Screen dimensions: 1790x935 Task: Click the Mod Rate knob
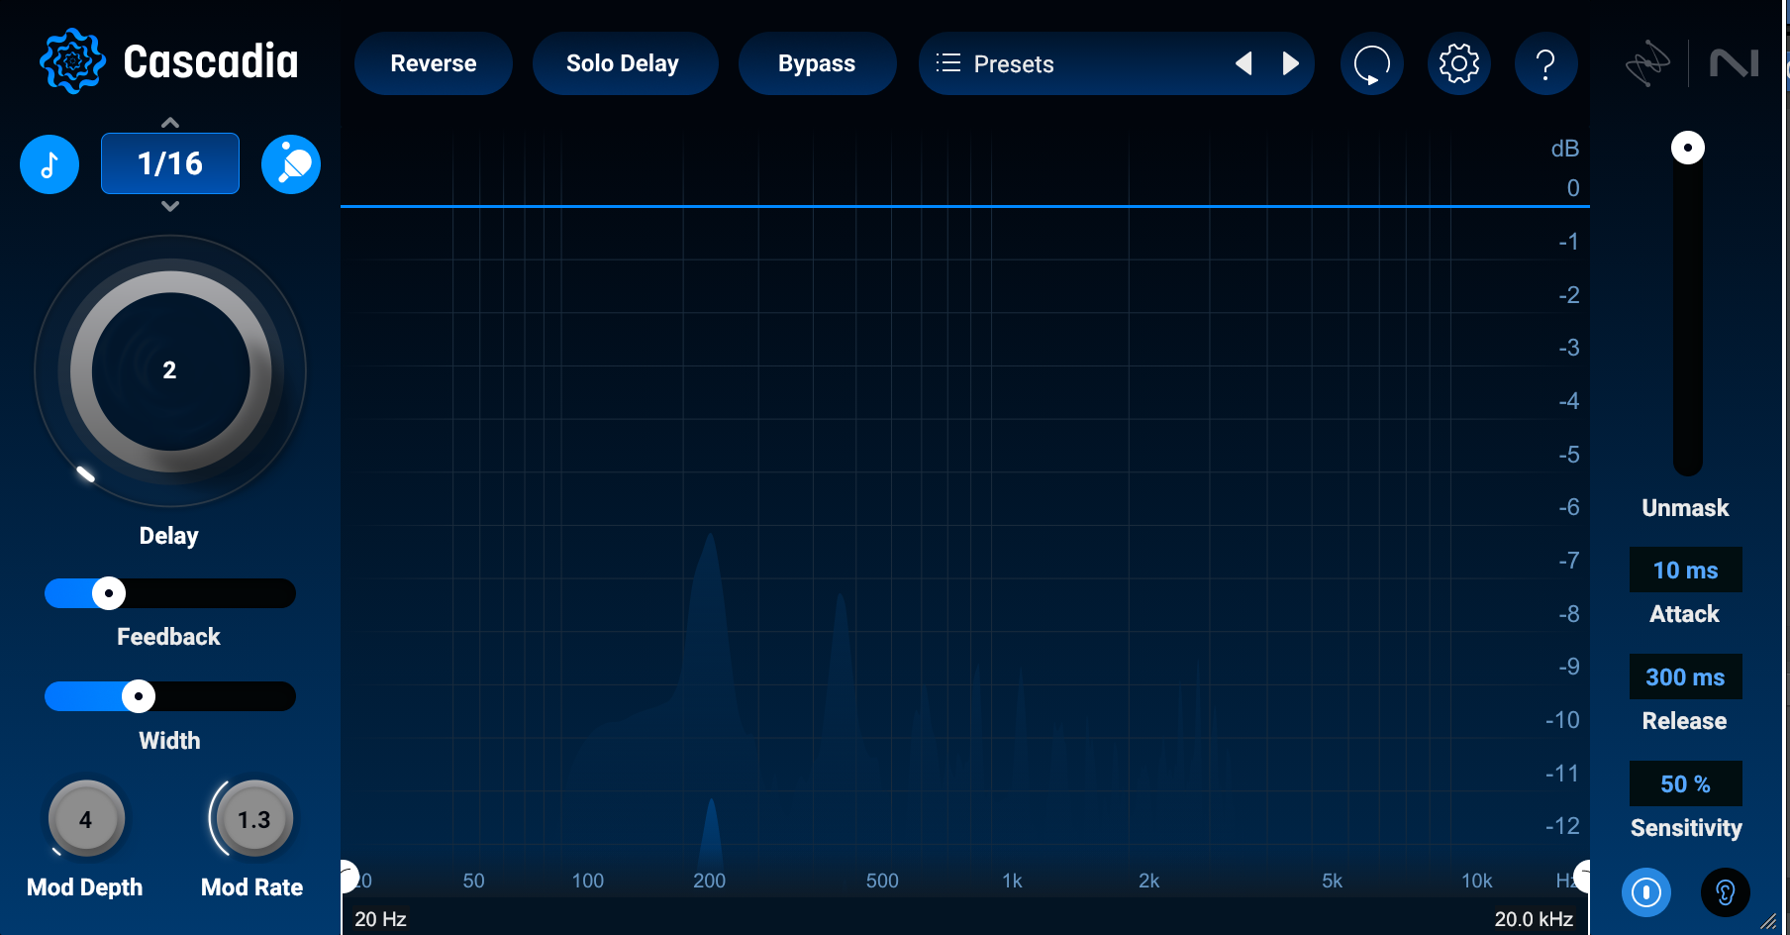(x=254, y=819)
